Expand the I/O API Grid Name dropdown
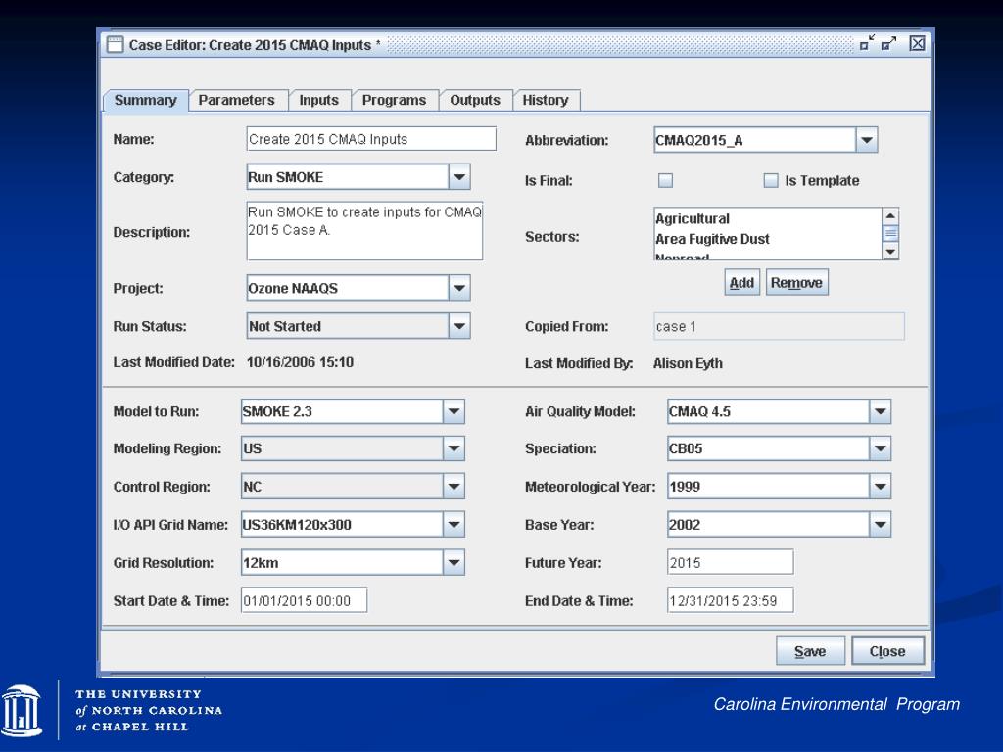1003x752 pixels. click(454, 525)
